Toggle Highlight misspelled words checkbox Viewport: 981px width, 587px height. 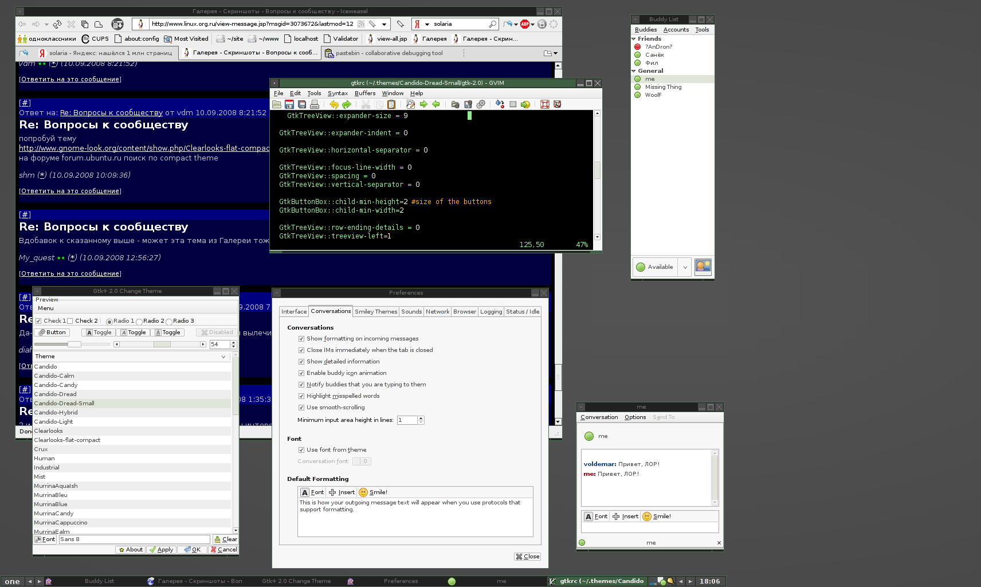(x=301, y=396)
